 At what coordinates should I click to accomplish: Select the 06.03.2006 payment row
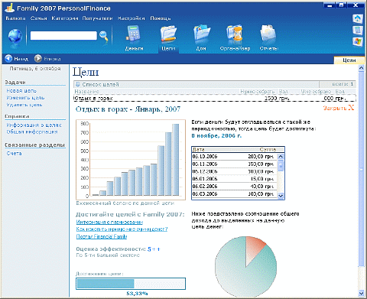click(x=234, y=194)
